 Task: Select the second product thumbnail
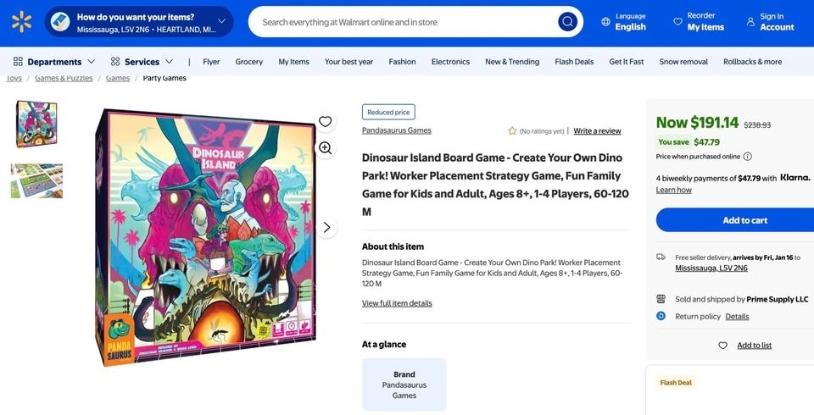coord(36,180)
